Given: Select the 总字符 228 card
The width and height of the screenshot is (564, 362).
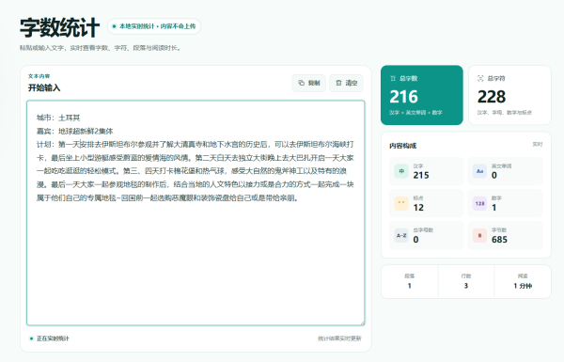Looking at the screenshot, I should coord(509,95).
